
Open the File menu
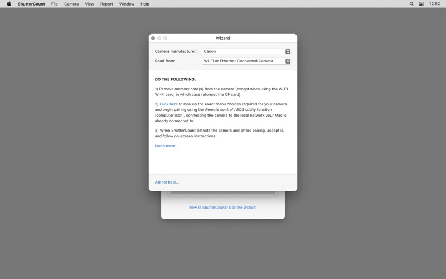coord(54,4)
